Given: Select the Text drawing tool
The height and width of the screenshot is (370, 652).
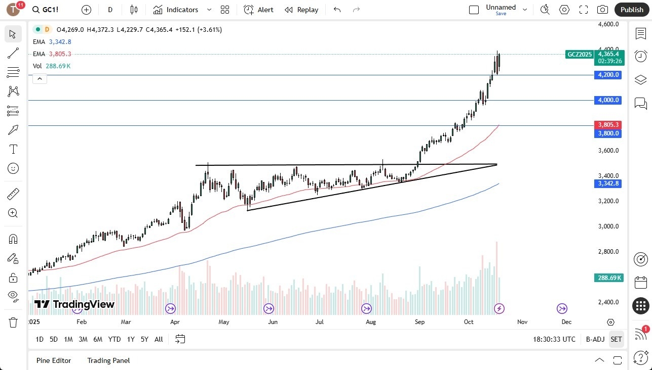Looking at the screenshot, I should pos(13,149).
